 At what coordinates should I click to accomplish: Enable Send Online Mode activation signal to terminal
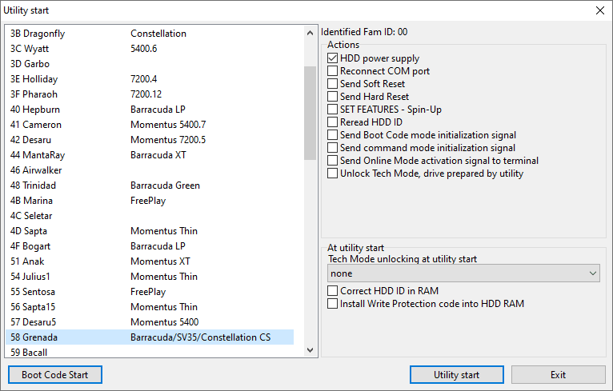(x=332, y=161)
